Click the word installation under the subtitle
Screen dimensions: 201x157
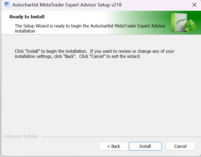point(25,31)
